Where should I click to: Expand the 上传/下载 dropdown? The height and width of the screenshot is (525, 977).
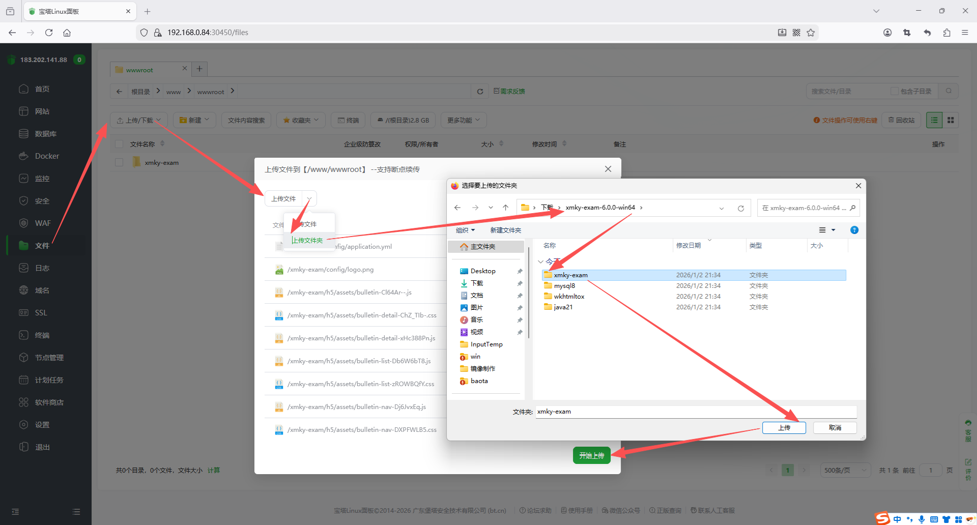[x=139, y=120]
